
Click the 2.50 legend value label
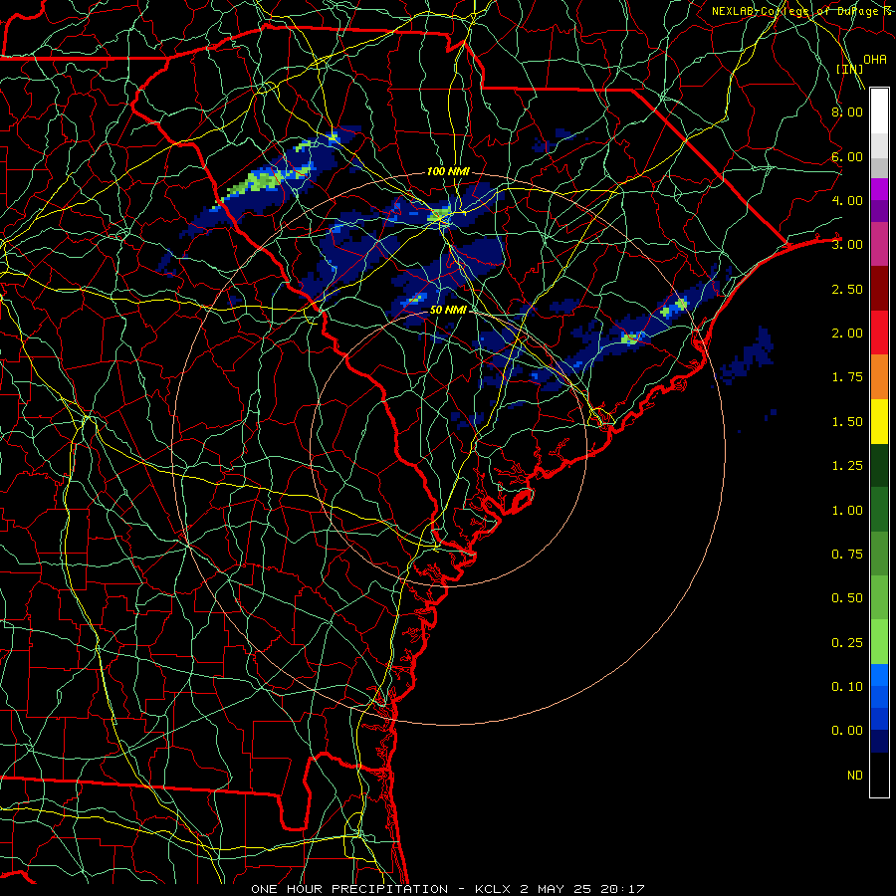847,289
